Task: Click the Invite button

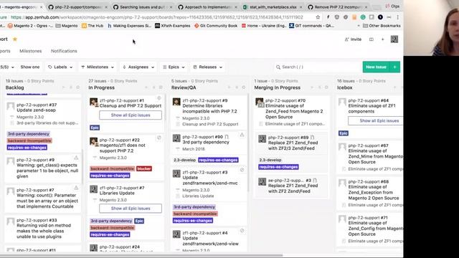Action: [353, 39]
